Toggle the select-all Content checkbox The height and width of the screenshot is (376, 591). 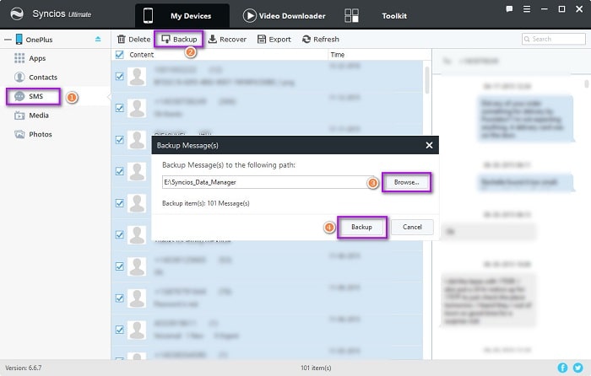pos(120,55)
